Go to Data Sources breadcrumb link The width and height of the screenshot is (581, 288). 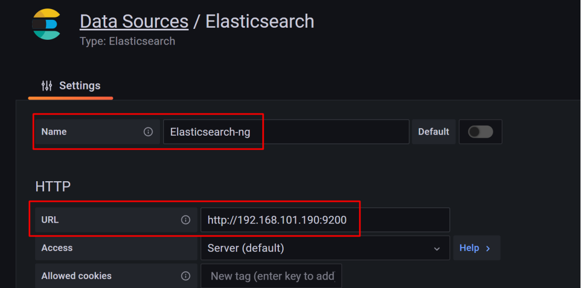tap(134, 21)
